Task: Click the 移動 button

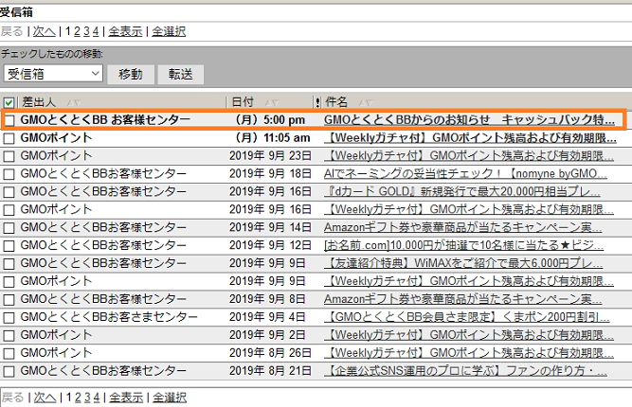Action: pos(131,74)
